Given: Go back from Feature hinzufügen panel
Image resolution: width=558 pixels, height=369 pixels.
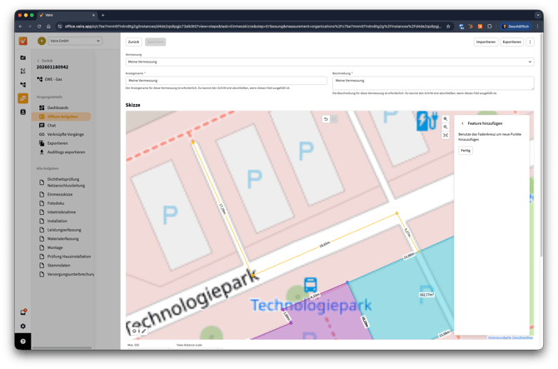Looking at the screenshot, I should (x=462, y=123).
